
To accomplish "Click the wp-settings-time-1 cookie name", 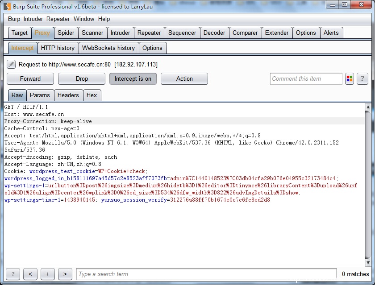I will 33,200.
